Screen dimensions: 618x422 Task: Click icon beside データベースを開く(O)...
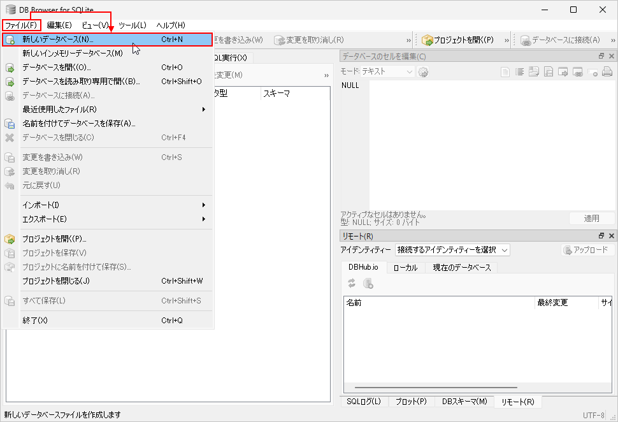coord(10,68)
